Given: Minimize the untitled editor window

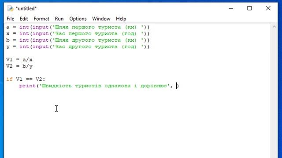Looking at the screenshot, I should [x=231, y=8].
